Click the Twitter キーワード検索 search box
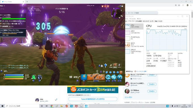193x108 pixels. click(x=142, y=13)
